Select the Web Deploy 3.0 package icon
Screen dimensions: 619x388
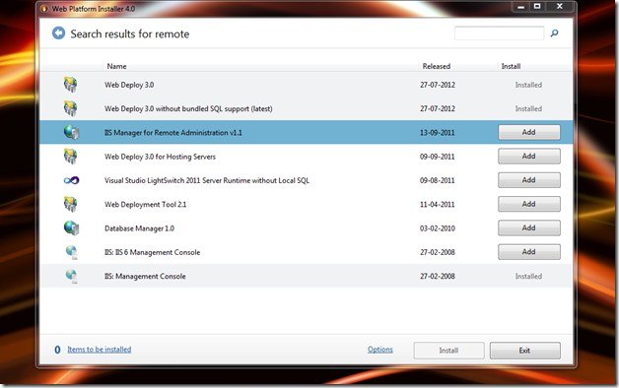(x=71, y=85)
